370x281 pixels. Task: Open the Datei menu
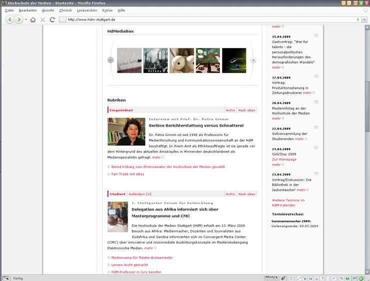coord(9,10)
